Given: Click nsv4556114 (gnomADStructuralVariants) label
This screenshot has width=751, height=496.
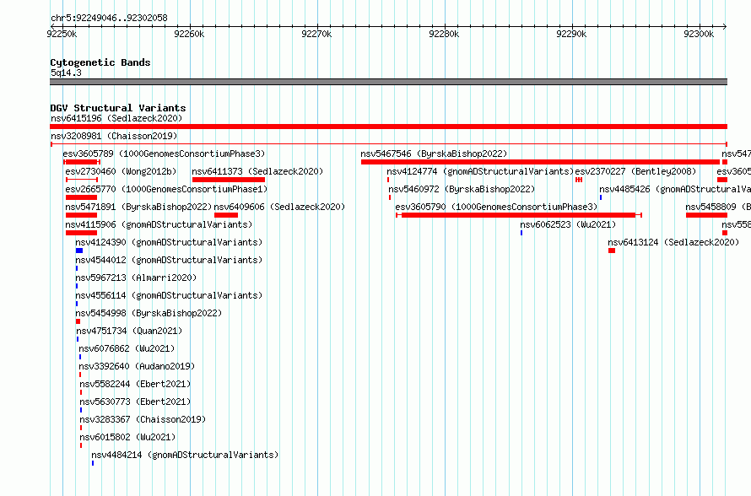Looking at the screenshot, I should click(169, 295).
